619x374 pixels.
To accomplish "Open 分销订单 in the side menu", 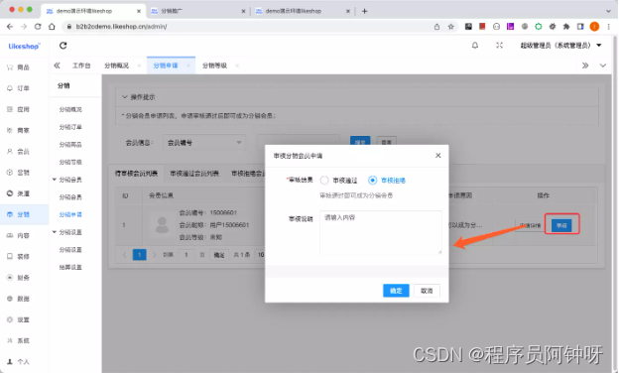I will click(70, 127).
